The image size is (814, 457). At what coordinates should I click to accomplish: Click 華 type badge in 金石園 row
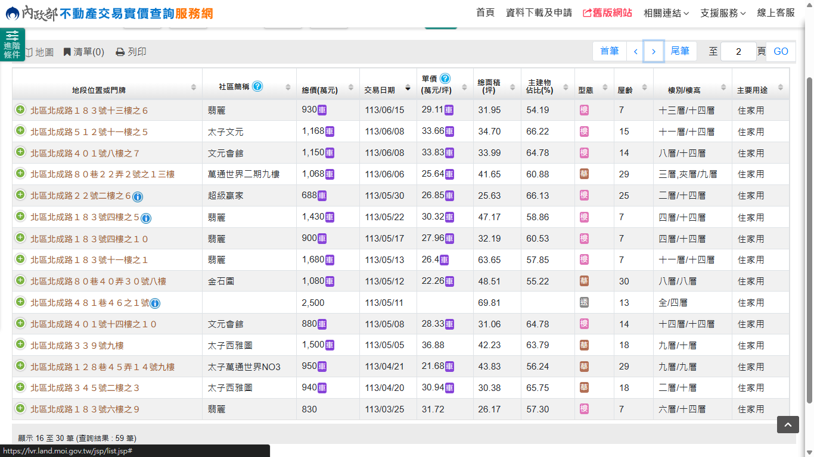pos(585,281)
